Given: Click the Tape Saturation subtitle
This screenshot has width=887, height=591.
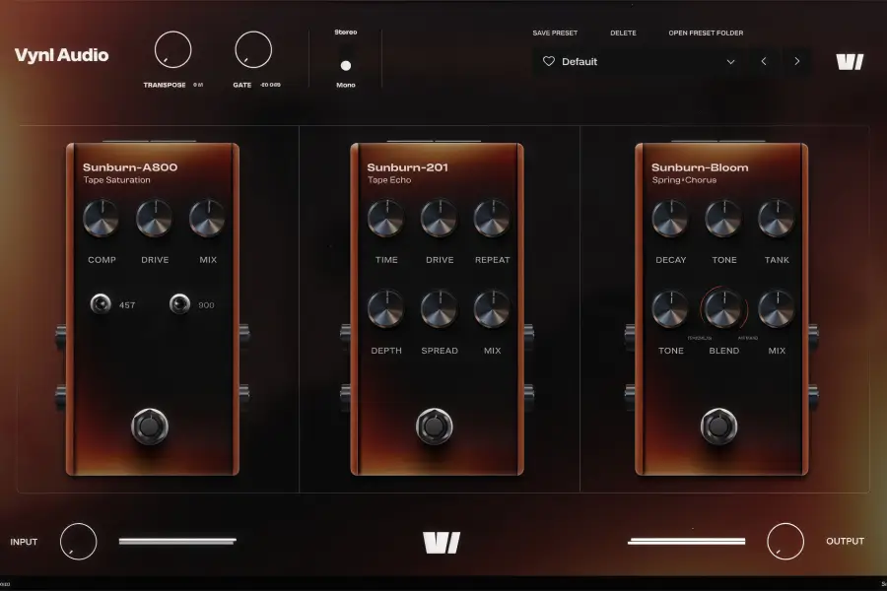Looking at the screenshot, I should tap(117, 180).
